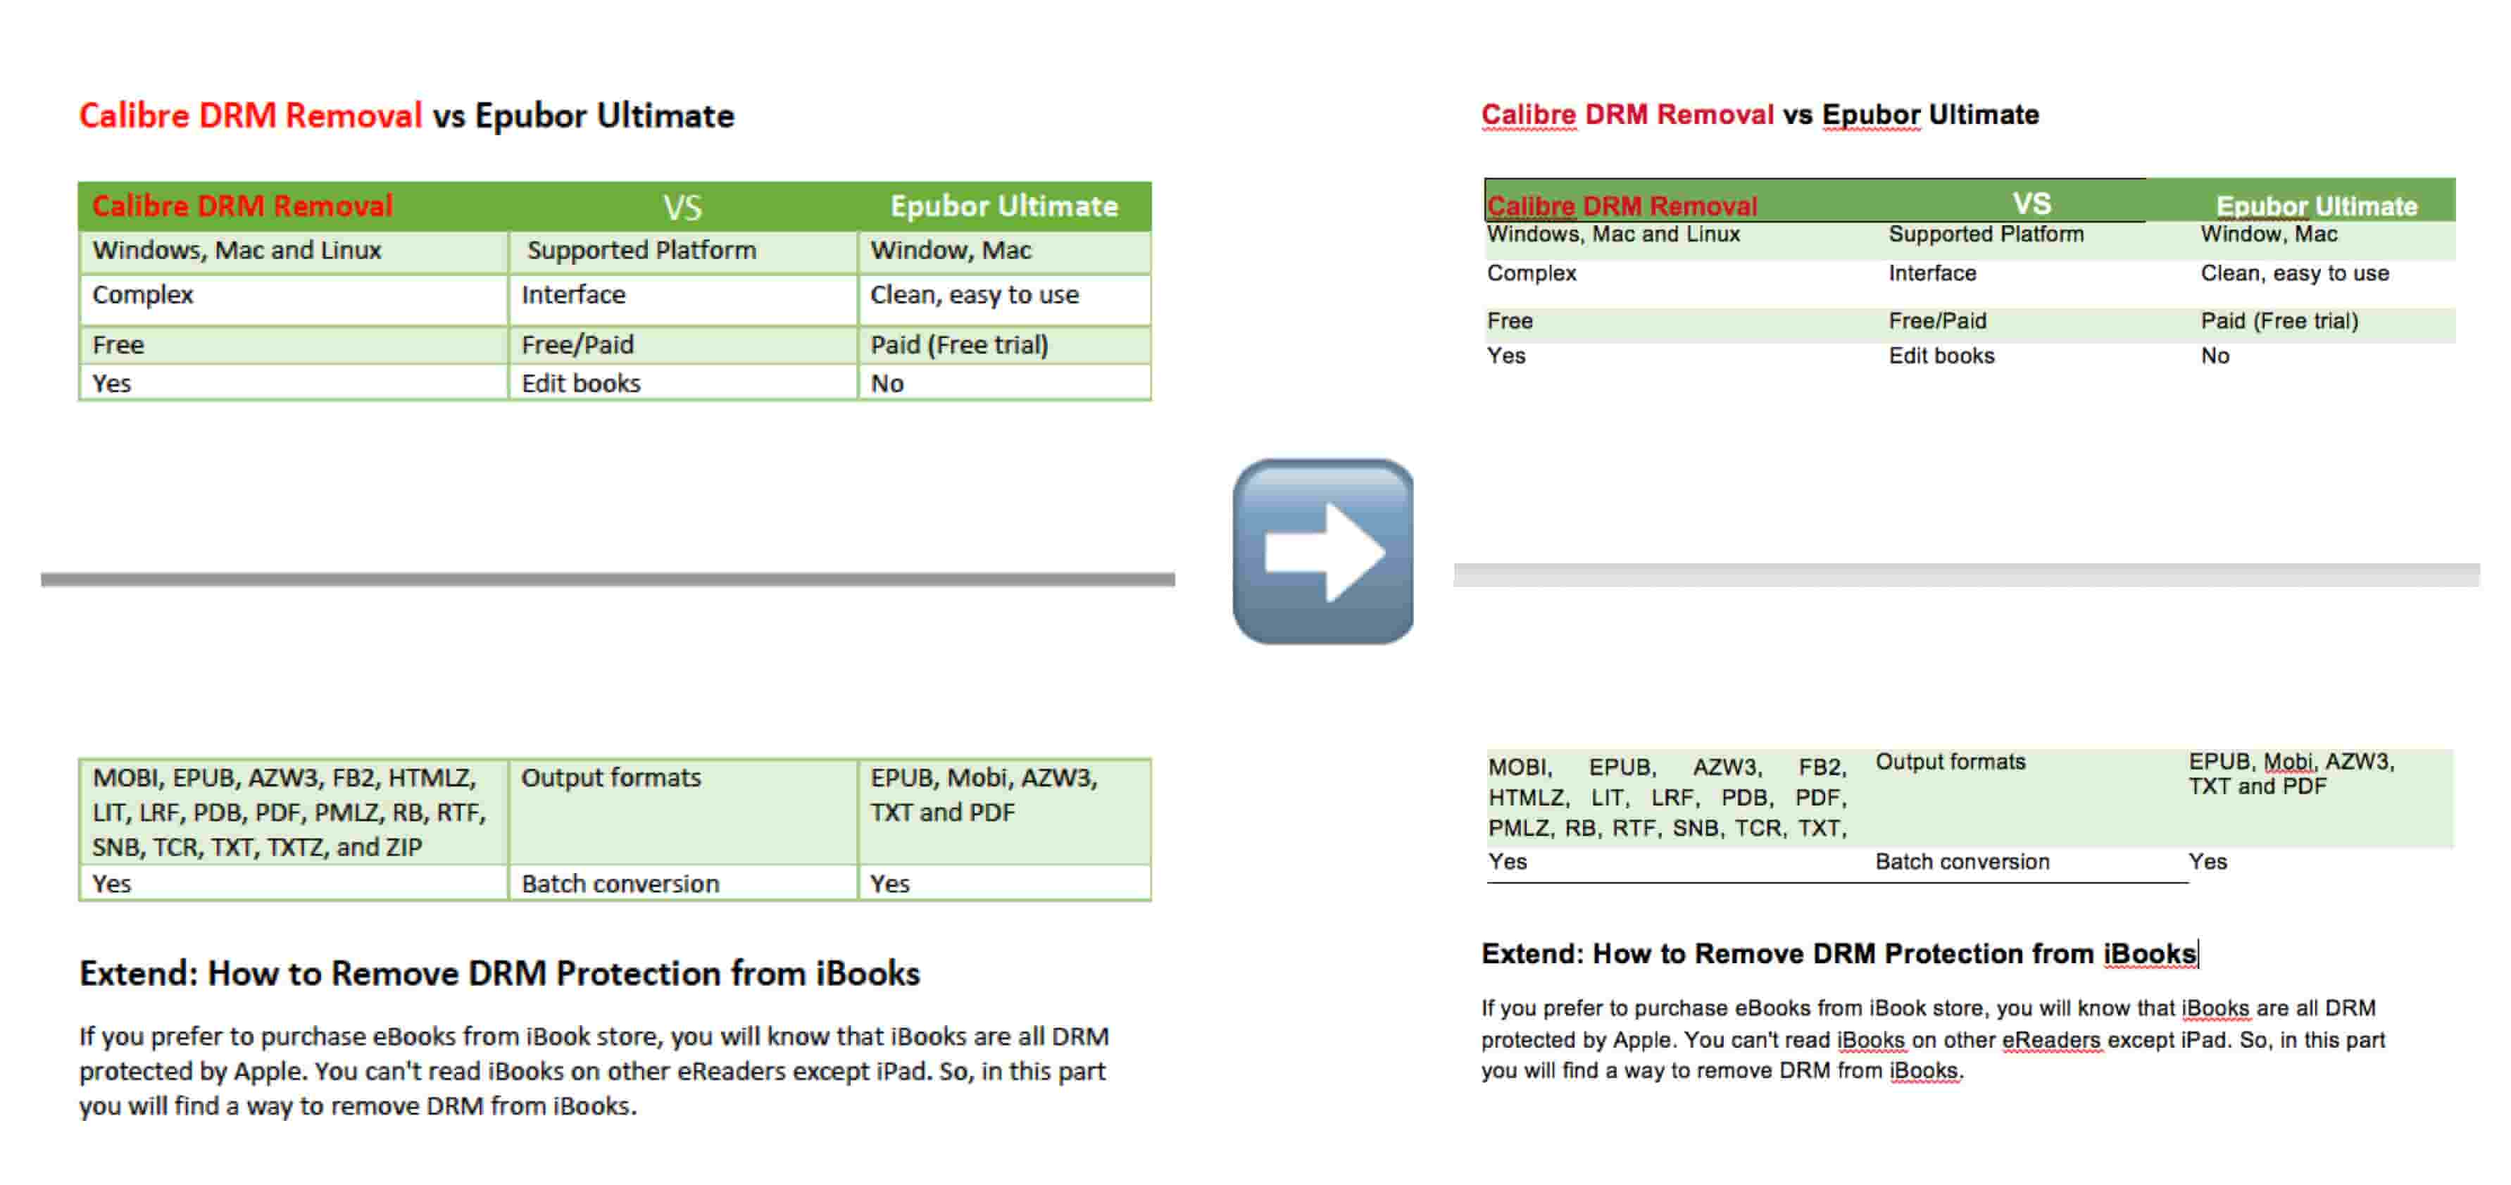Click left table cell 'Free'

click(x=118, y=345)
